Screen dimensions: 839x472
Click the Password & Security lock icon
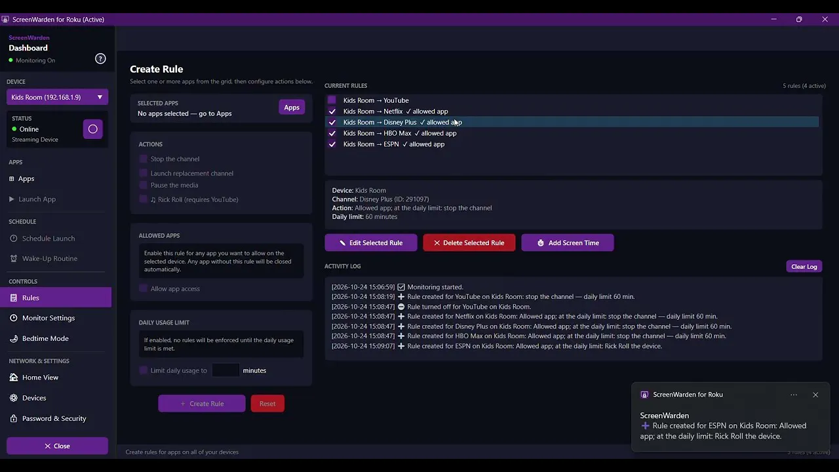pyautogui.click(x=14, y=418)
